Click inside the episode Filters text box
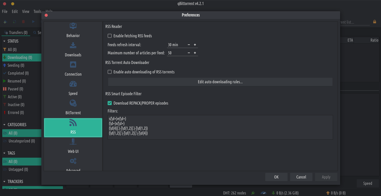 [x=220, y=127]
